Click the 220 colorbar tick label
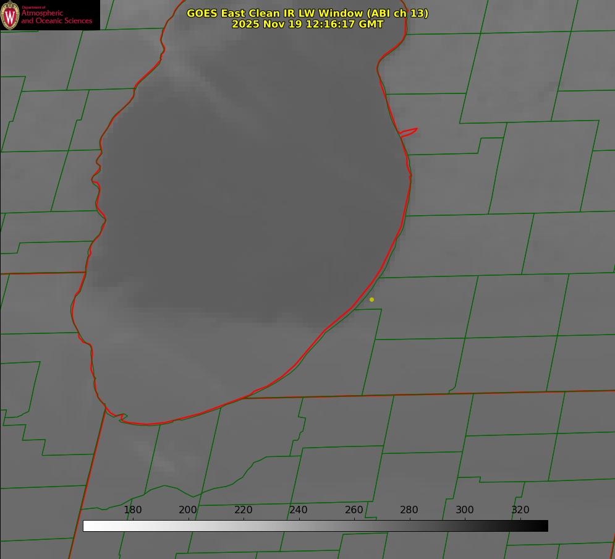 click(x=243, y=510)
